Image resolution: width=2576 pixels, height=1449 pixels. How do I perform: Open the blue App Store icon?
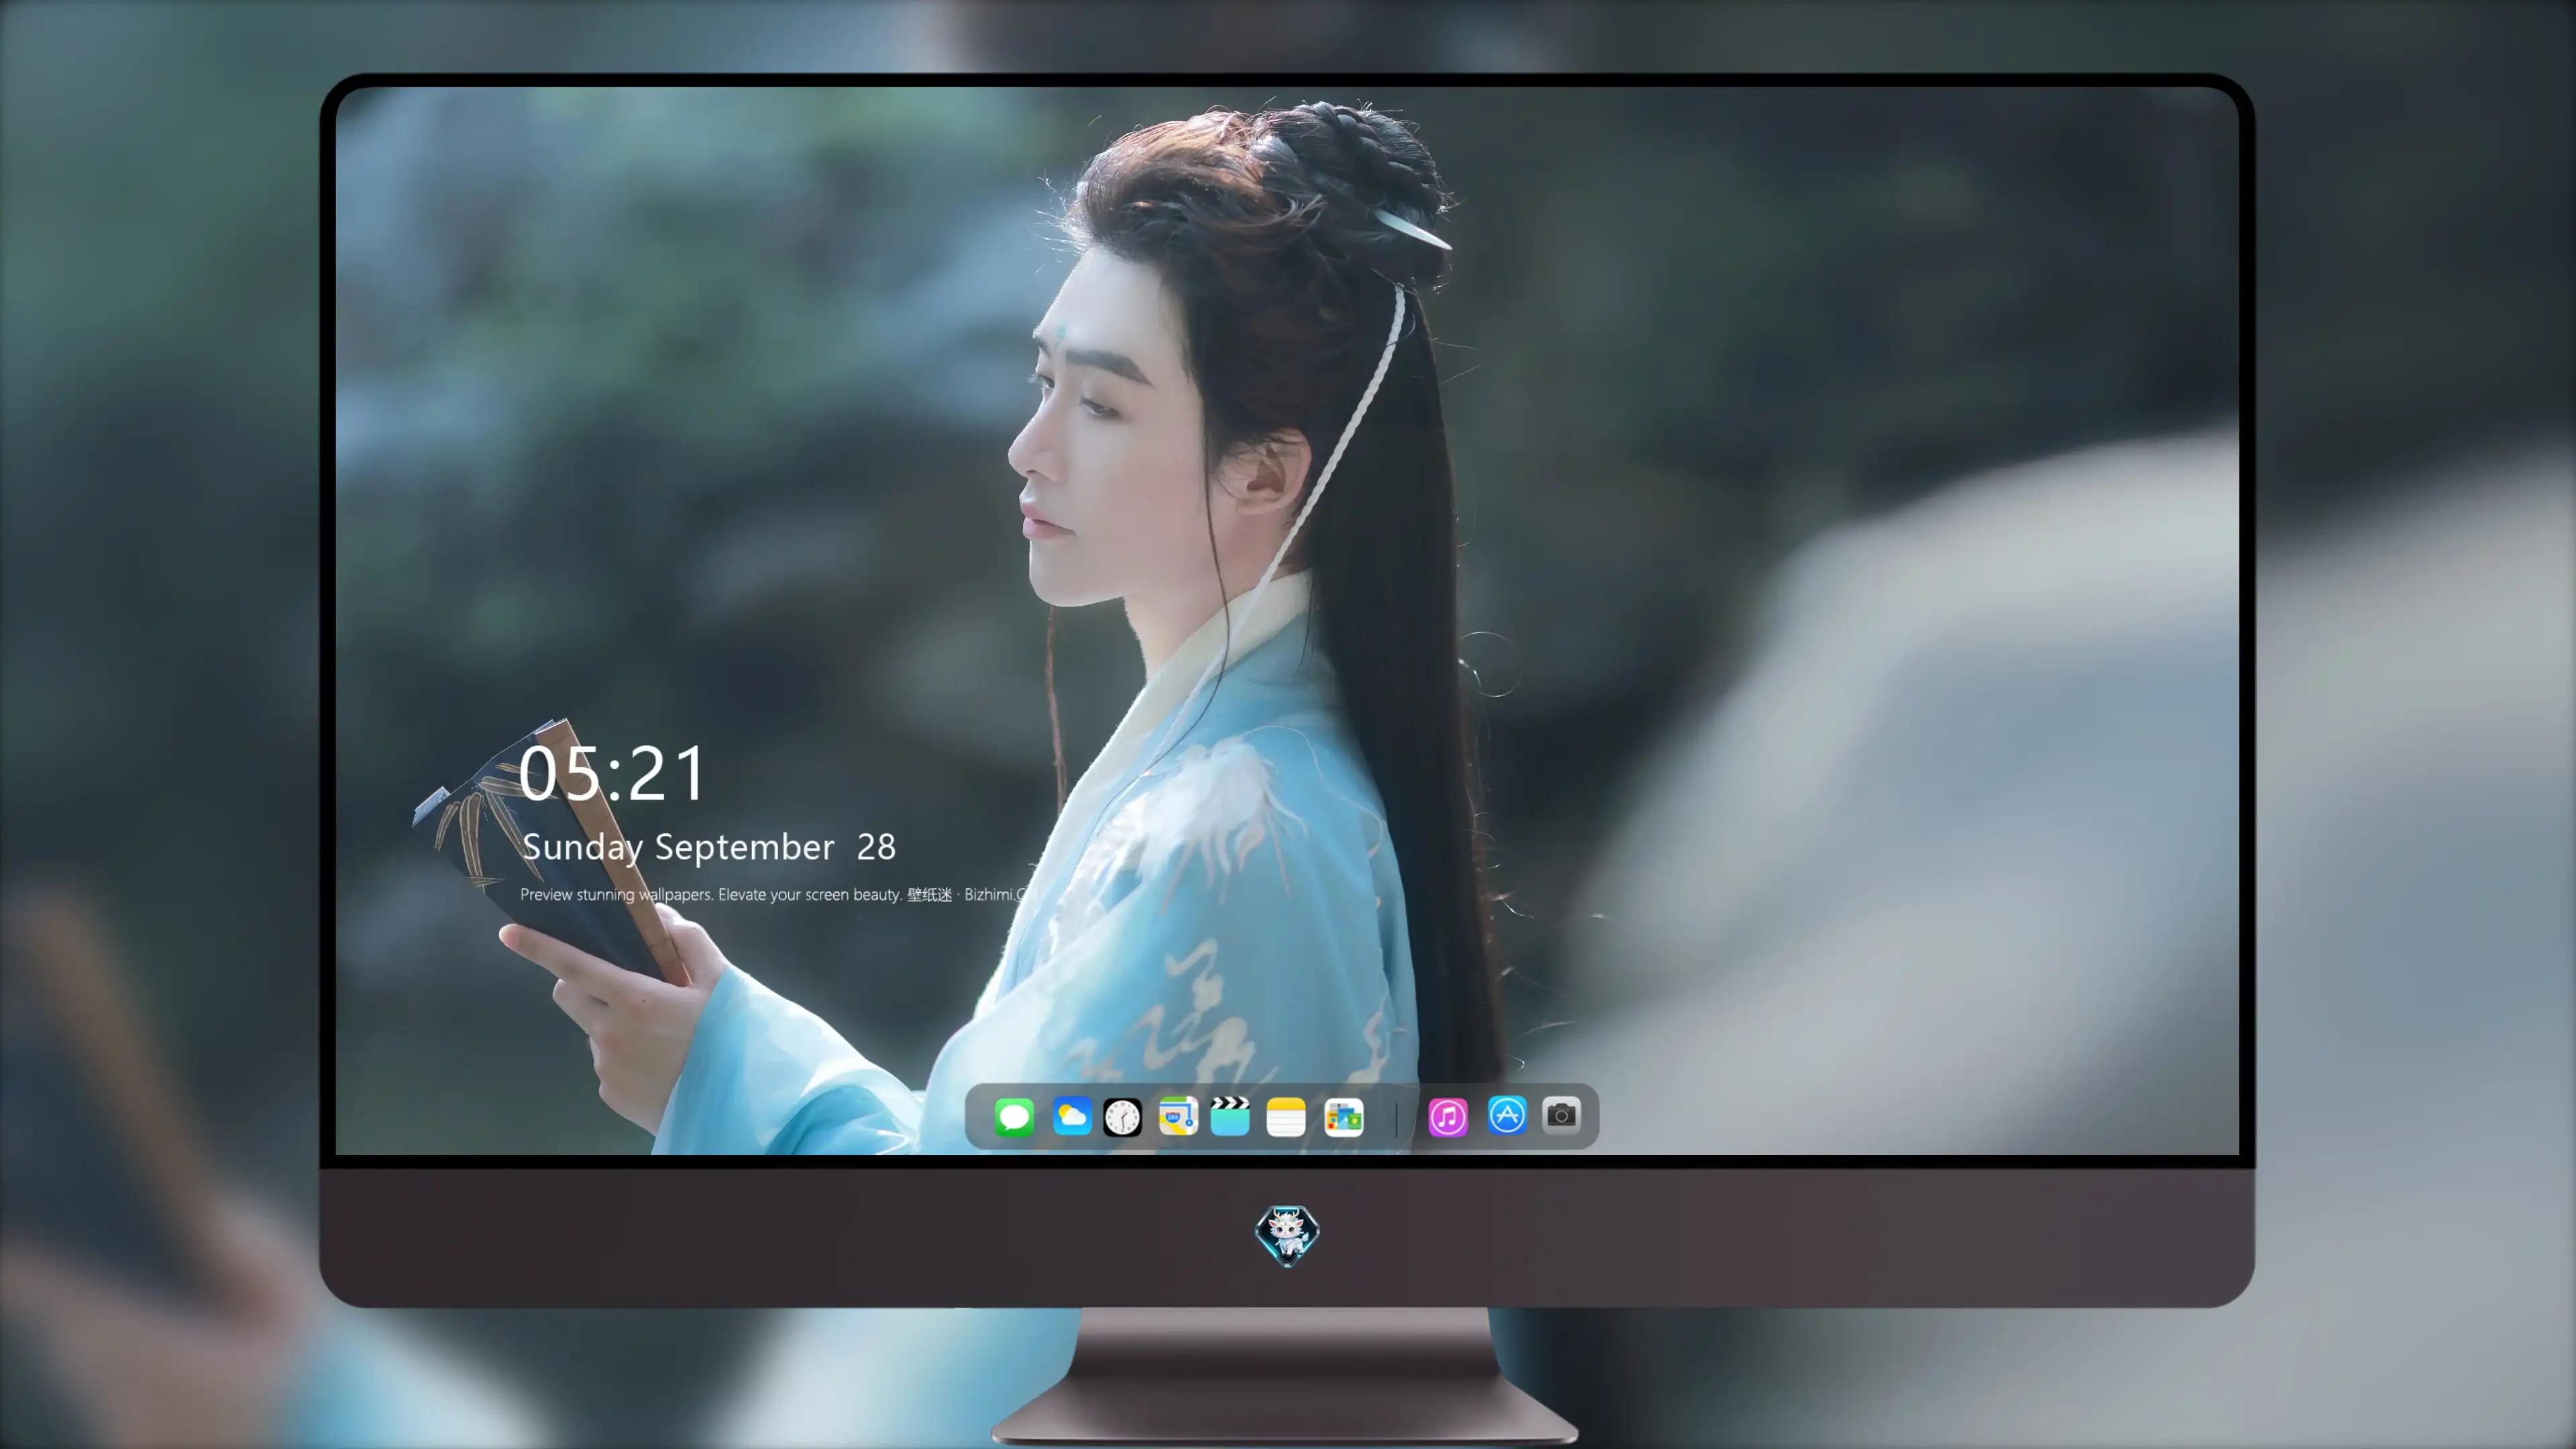[x=1507, y=1115]
